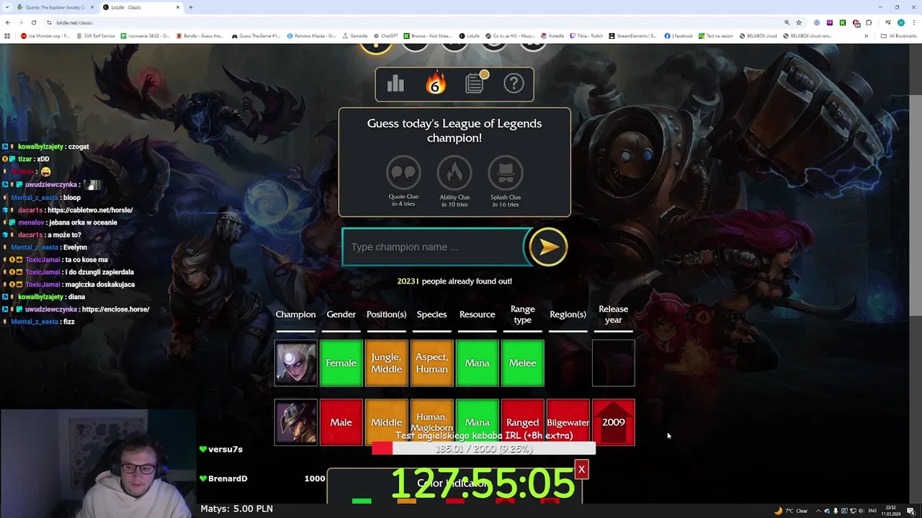Viewport: 922px width, 518px height.
Task: Open the Windows notification center icon
Action: (910, 511)
